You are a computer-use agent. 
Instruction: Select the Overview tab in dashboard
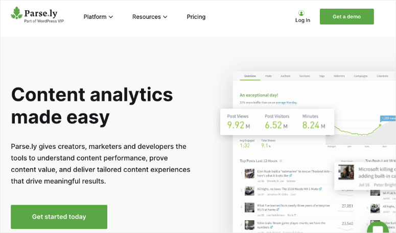click(250, 76)
